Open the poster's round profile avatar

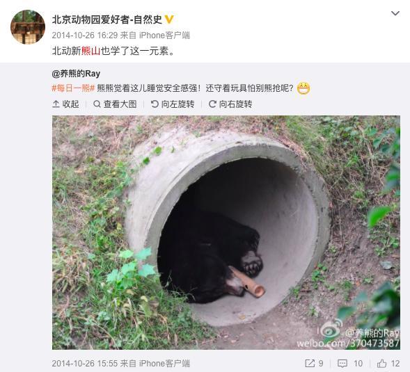(x=28, y=27)
